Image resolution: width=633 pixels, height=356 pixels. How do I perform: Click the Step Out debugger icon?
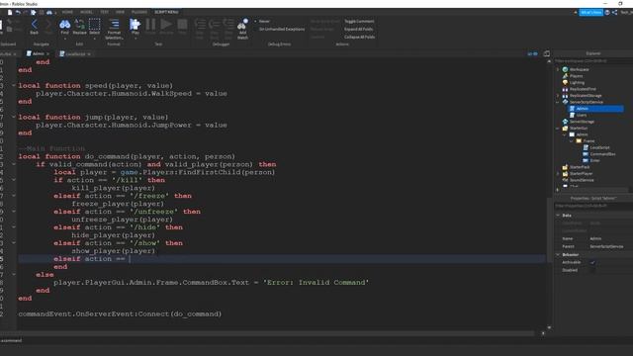(228, 25)
